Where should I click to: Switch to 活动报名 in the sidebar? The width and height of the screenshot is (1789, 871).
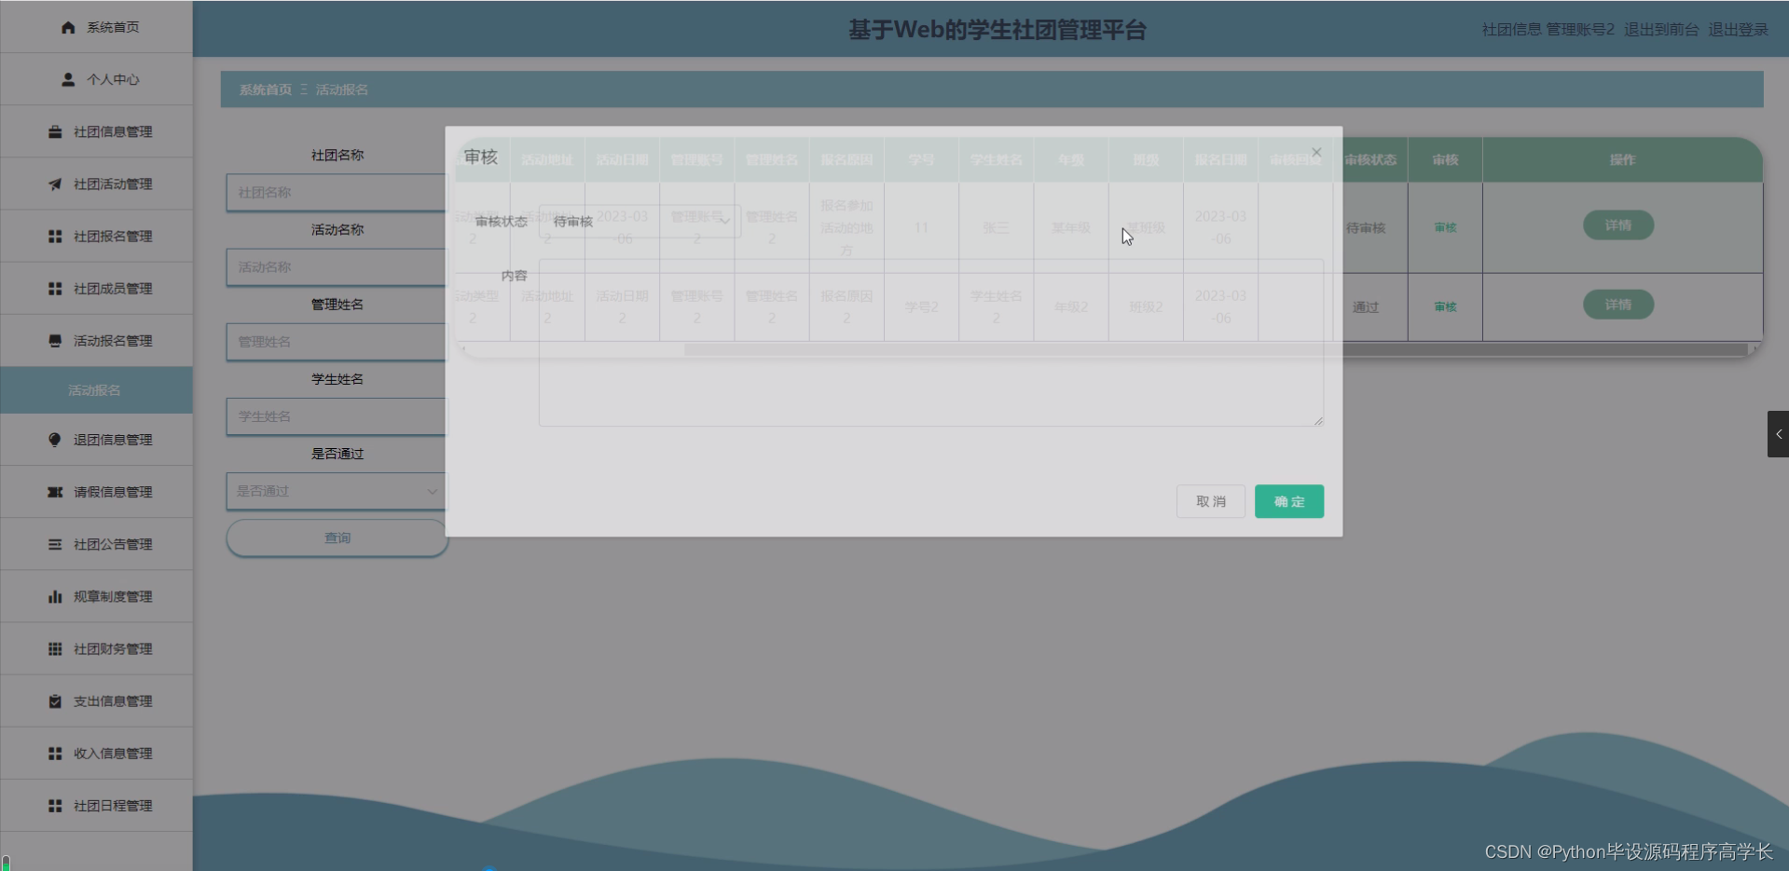coord(96,390)
